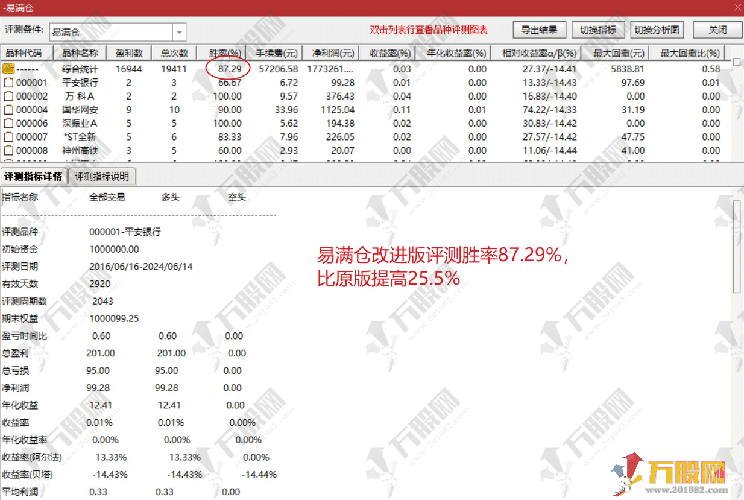Click the 1000099.25 ending equity value
This screenshot has width=744, height=500.
click(114, 318)
